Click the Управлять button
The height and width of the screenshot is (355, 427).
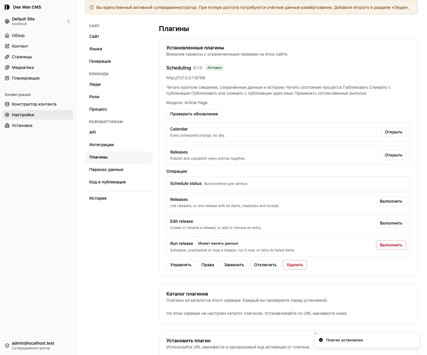[x=181, y=265]
